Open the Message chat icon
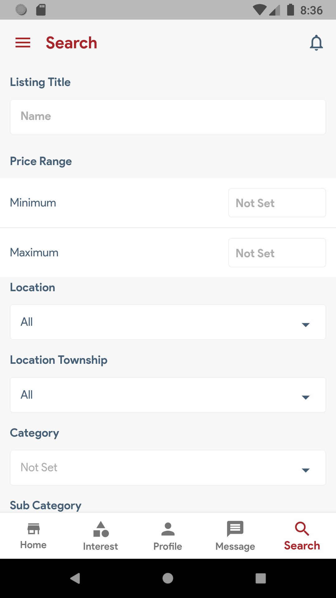336x598 pixels. (x=235, y=529)
